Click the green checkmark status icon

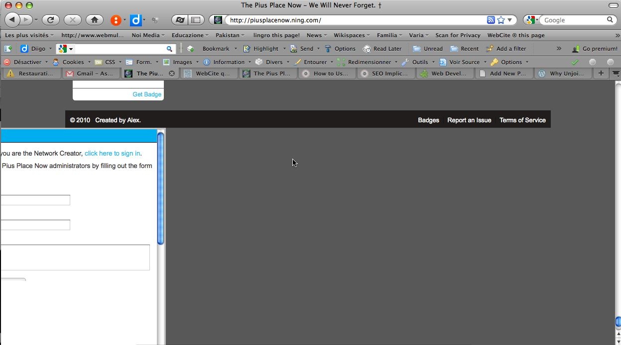tap(575, 62)
